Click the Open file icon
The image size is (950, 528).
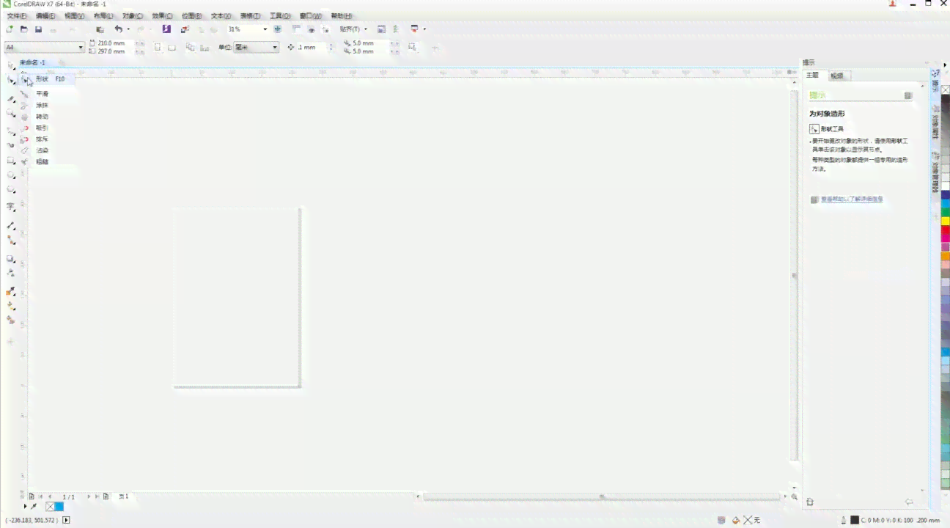point(23,29)
